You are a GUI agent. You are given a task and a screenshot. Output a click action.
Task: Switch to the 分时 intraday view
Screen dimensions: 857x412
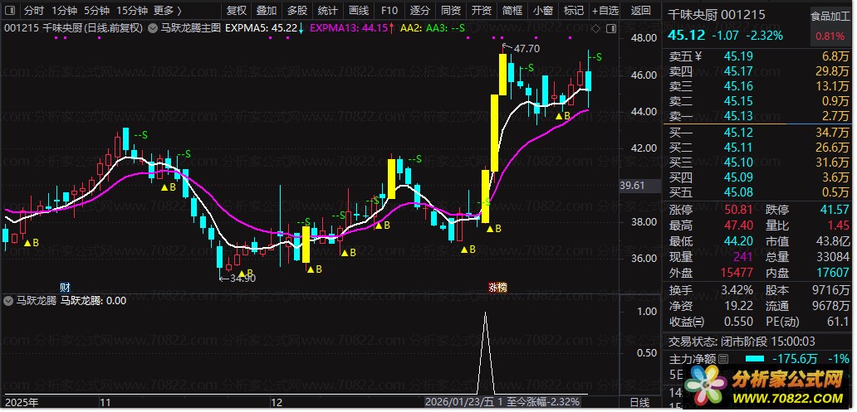(34, 11)
